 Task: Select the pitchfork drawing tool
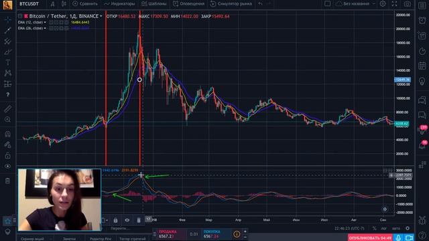pyautogui.click(x=7, y=42)
